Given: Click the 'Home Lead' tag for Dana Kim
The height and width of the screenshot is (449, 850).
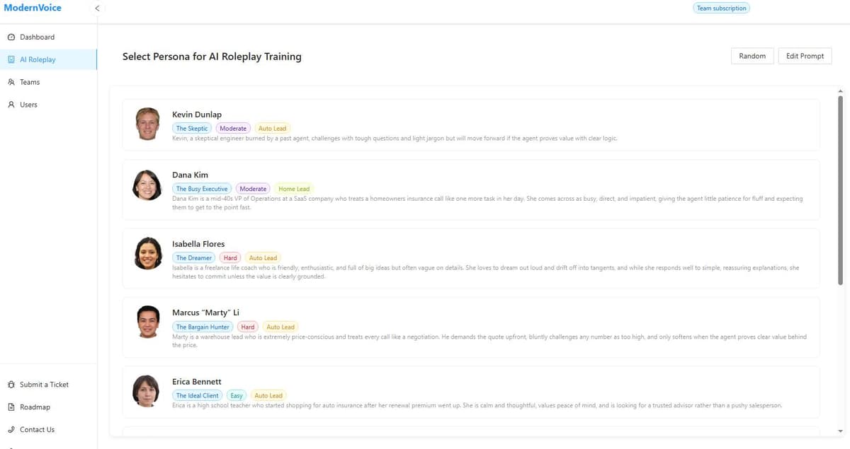Looking at the screenshot, I should point(293,189).
